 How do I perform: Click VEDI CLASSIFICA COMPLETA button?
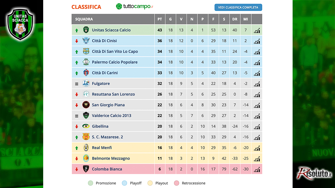point(238,7)
